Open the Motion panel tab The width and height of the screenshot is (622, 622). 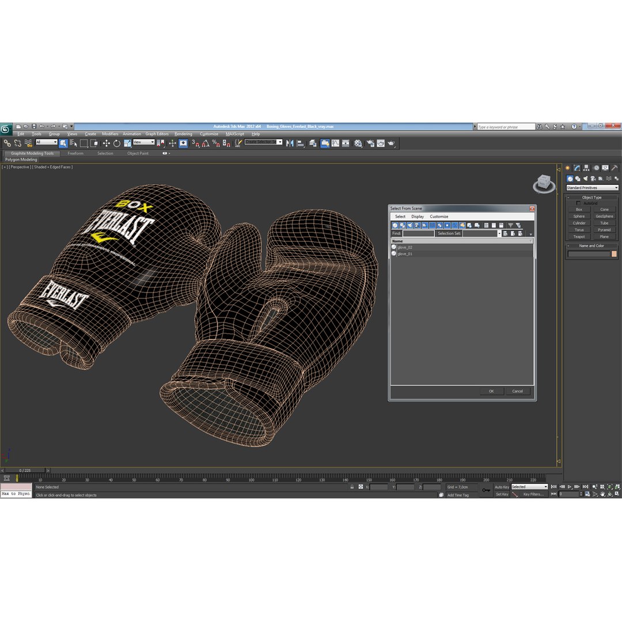[x=596, y=168]
